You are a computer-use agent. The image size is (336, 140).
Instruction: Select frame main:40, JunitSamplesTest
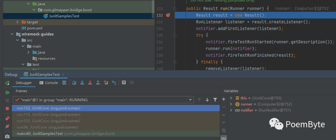116,133
